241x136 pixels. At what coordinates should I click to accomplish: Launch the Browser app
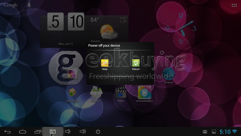tap(169, 76)
